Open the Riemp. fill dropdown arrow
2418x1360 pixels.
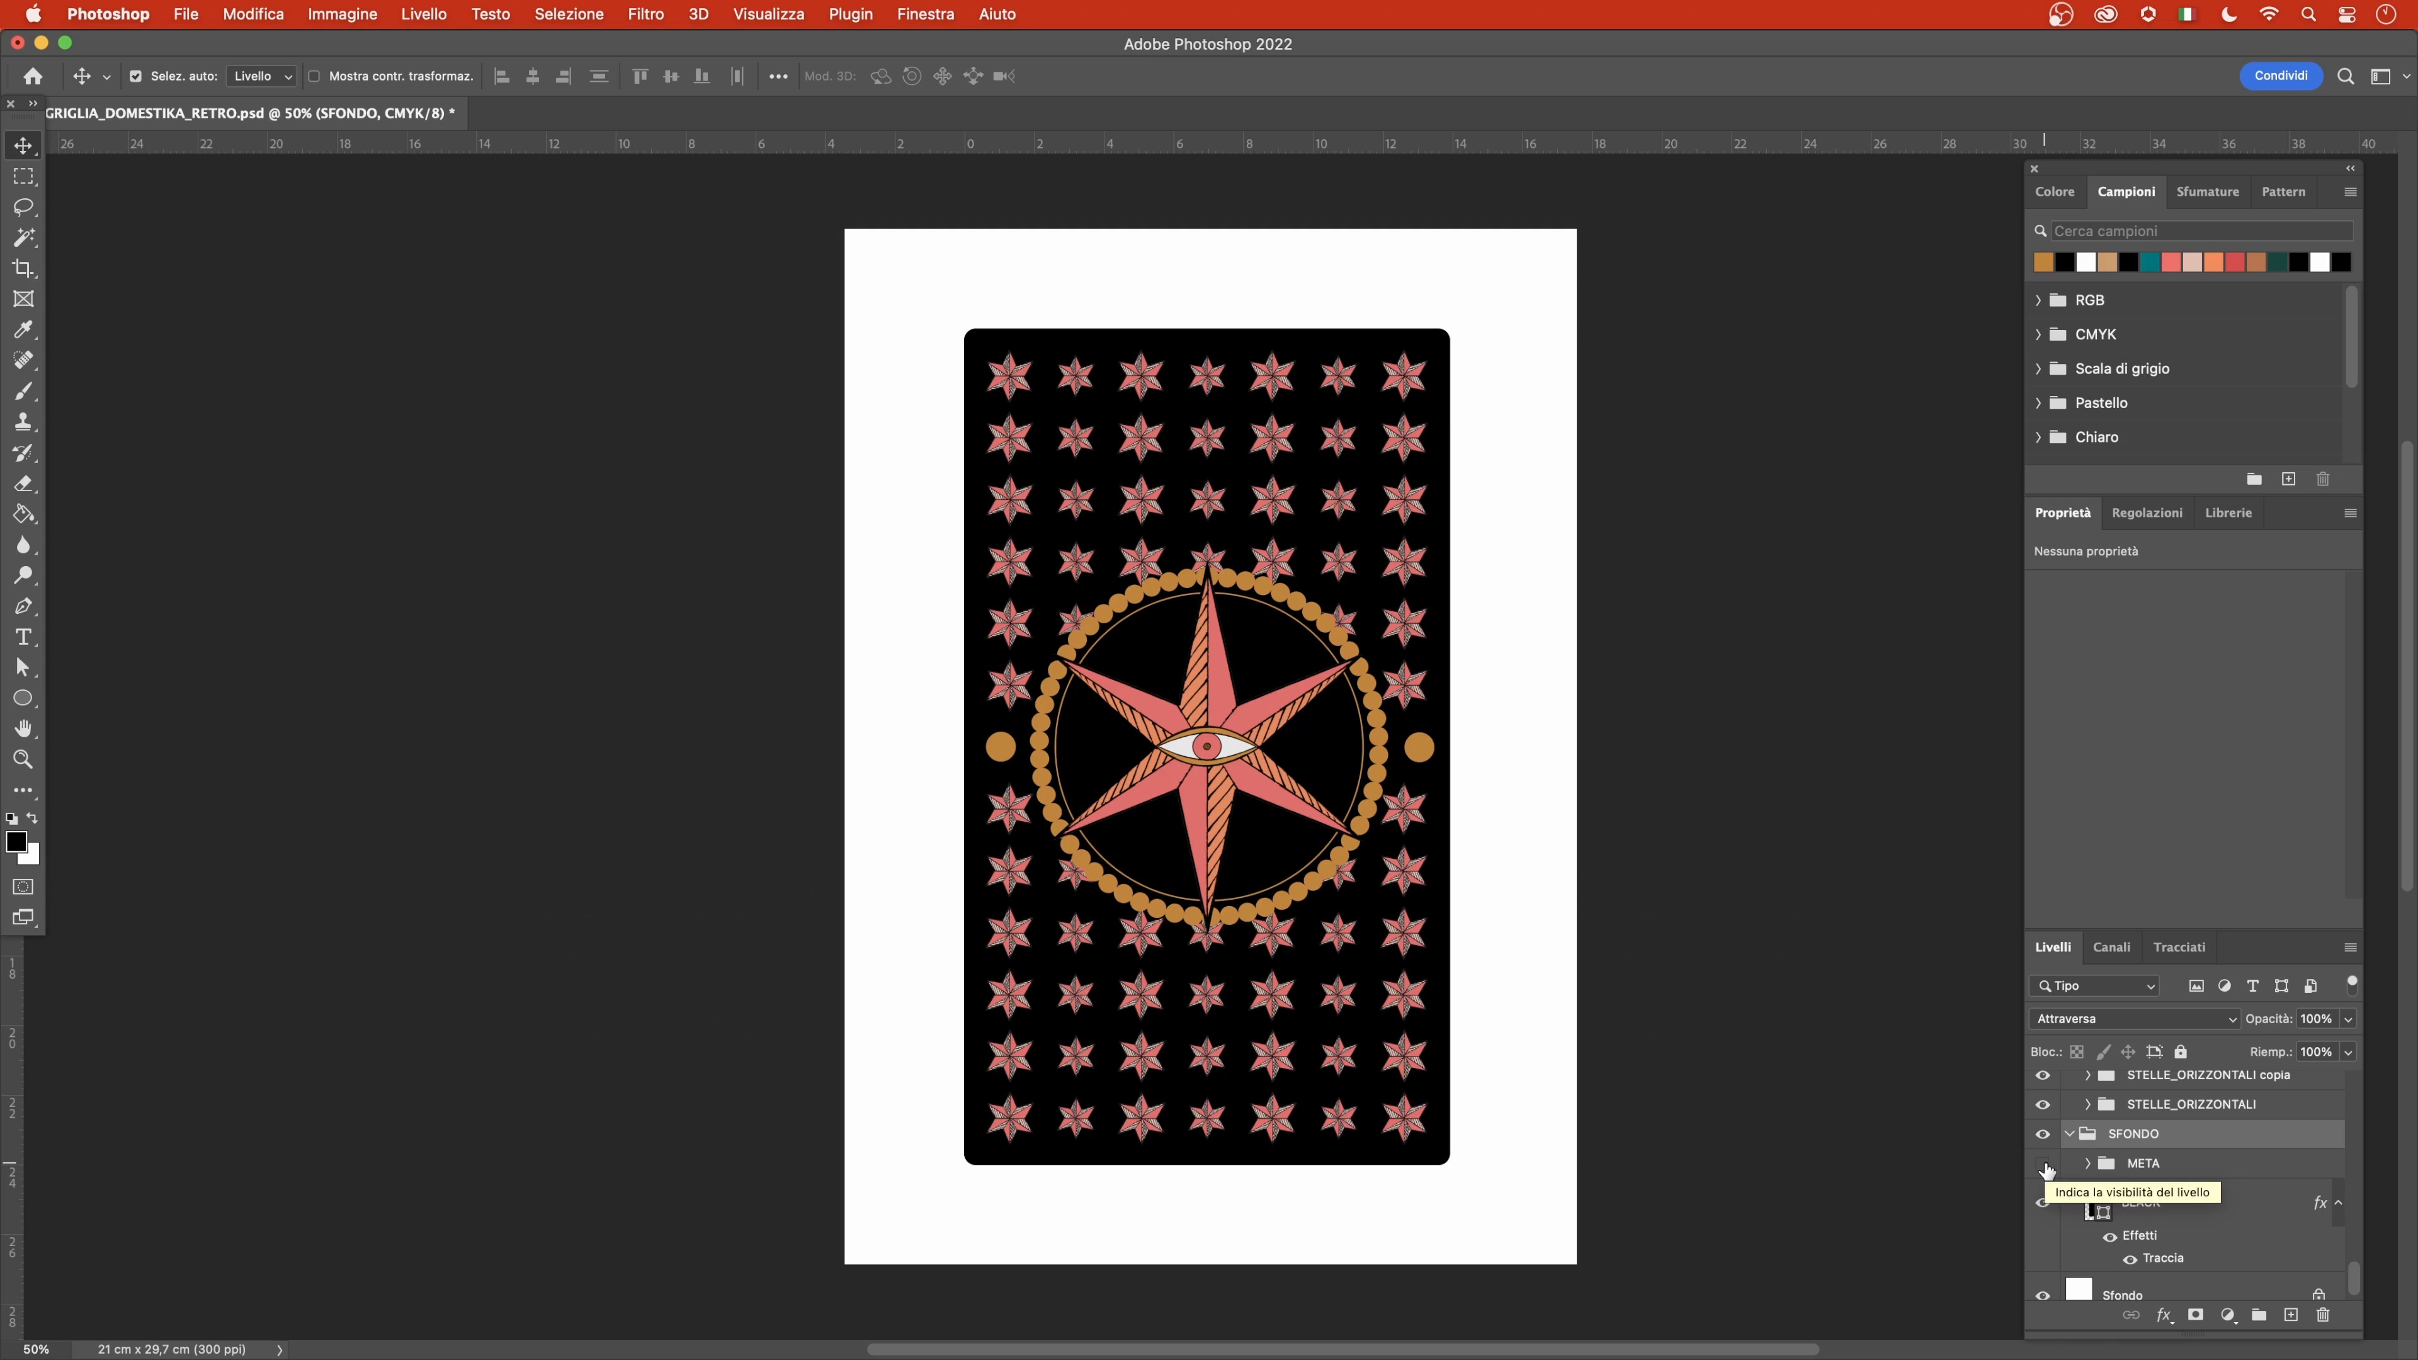point(2347,1052)
